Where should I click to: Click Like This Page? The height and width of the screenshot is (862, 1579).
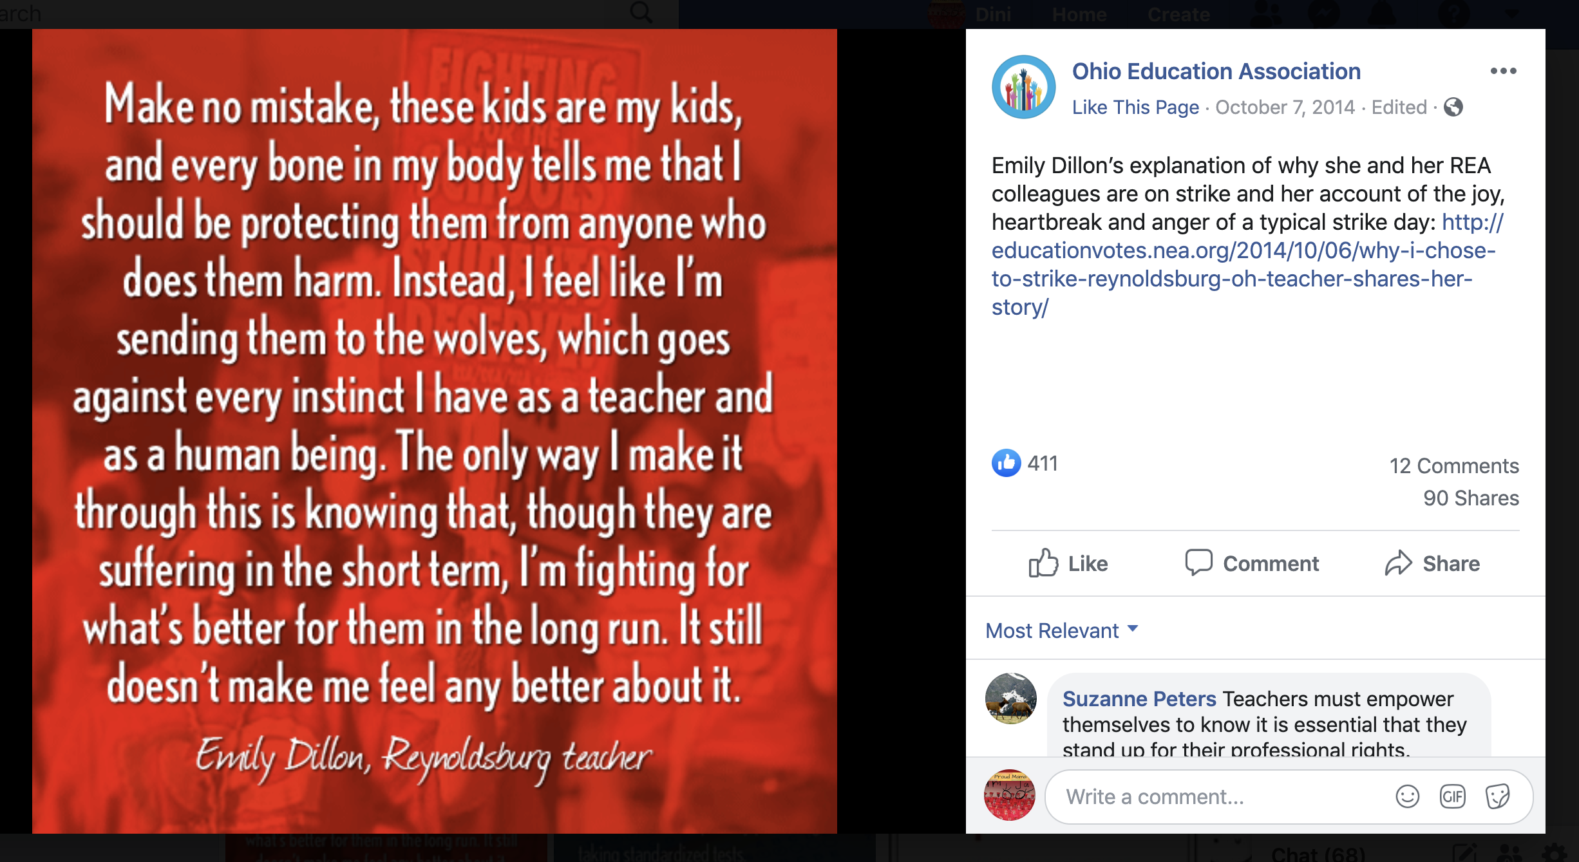click(1135, 107)
